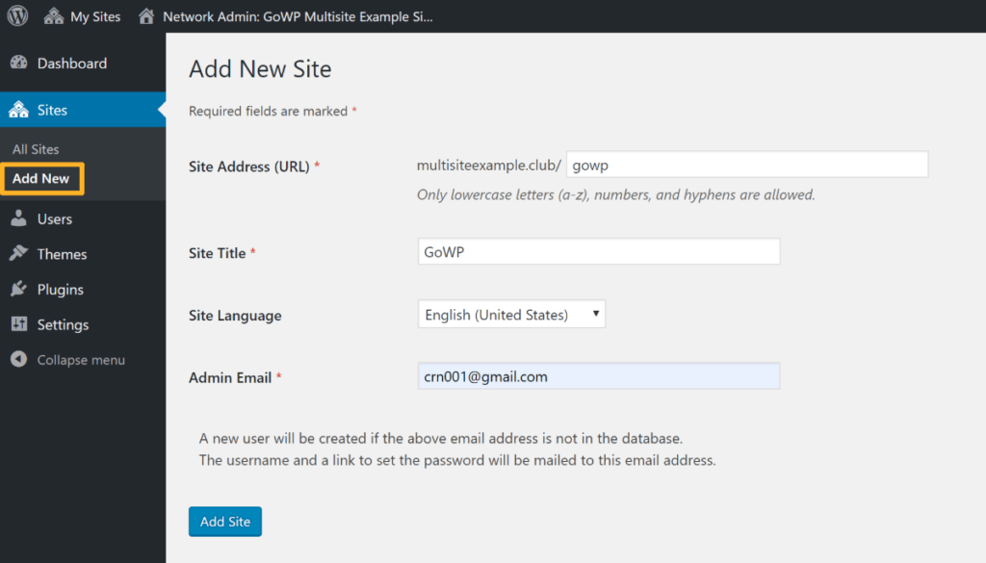986x563 pixels.
Task: Click the Sites houses icon in sidebar
Action: tap(19, 110)
